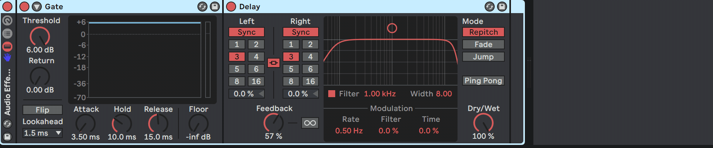Select Left delay time 16

(x=256, y=81)
